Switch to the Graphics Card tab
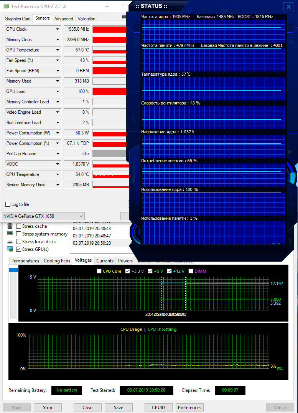 pyautogui.click(x=18, y=19)
